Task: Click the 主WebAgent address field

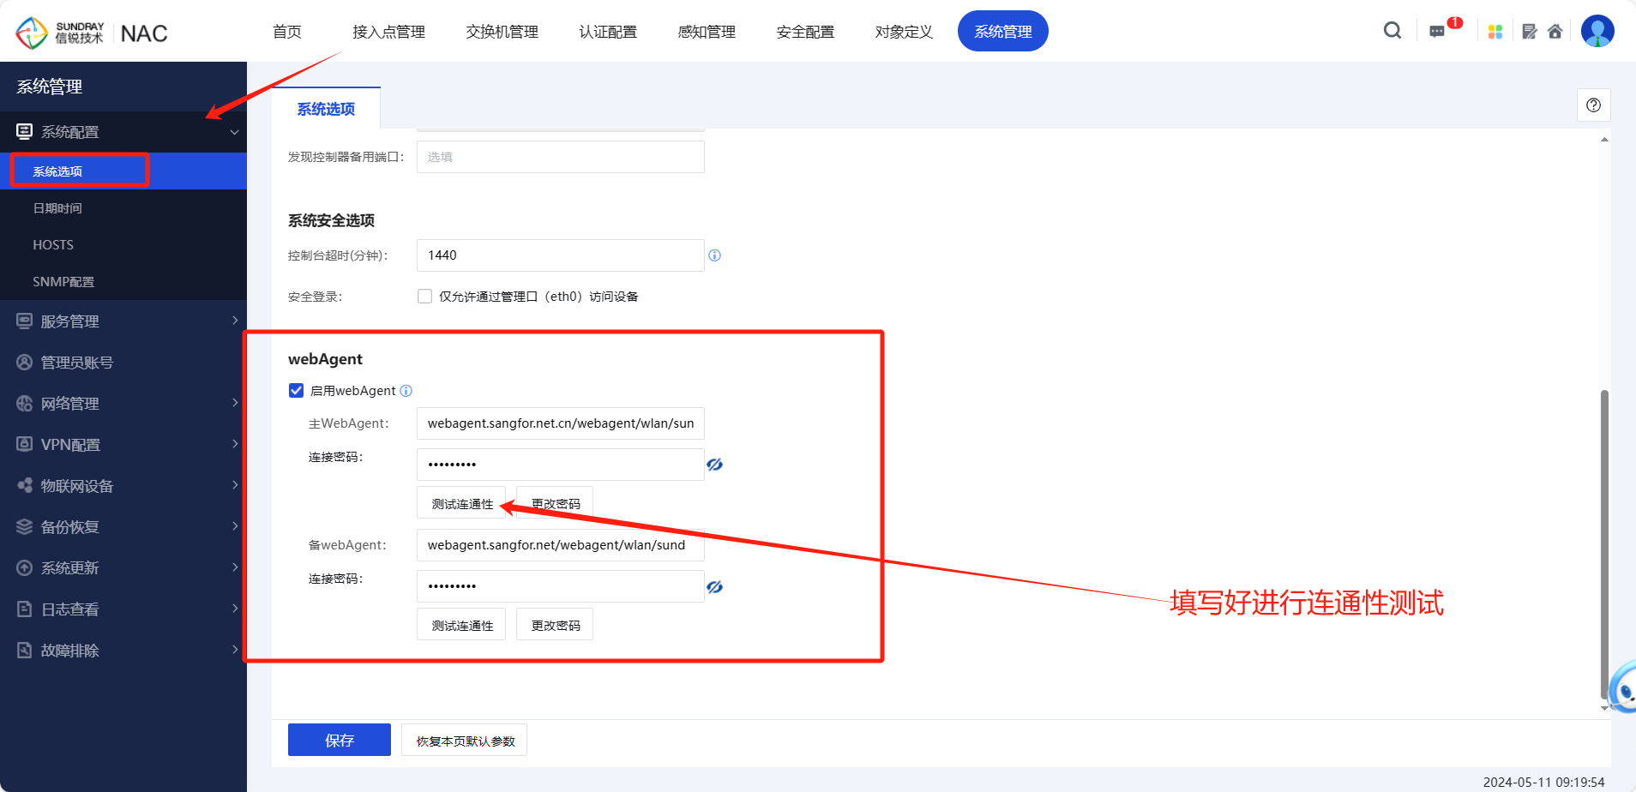Action: (x=561, y=423)
